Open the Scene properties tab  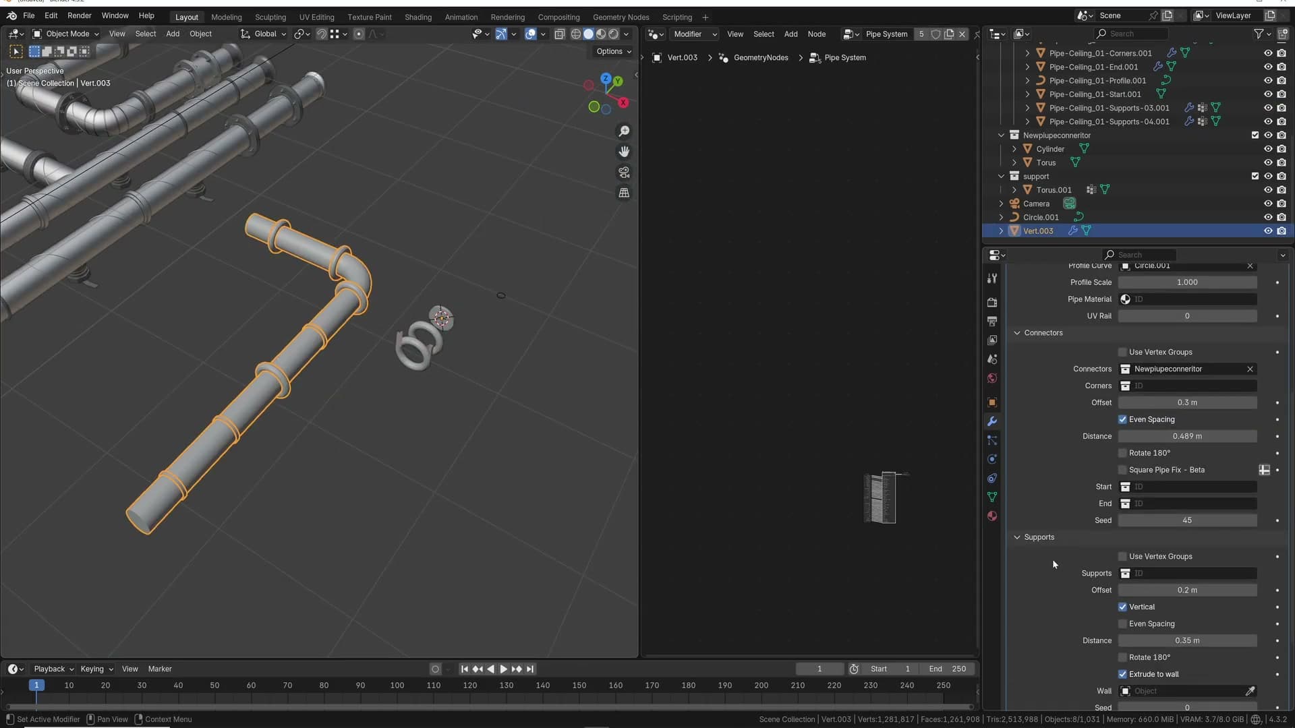(x=992, y=359)
